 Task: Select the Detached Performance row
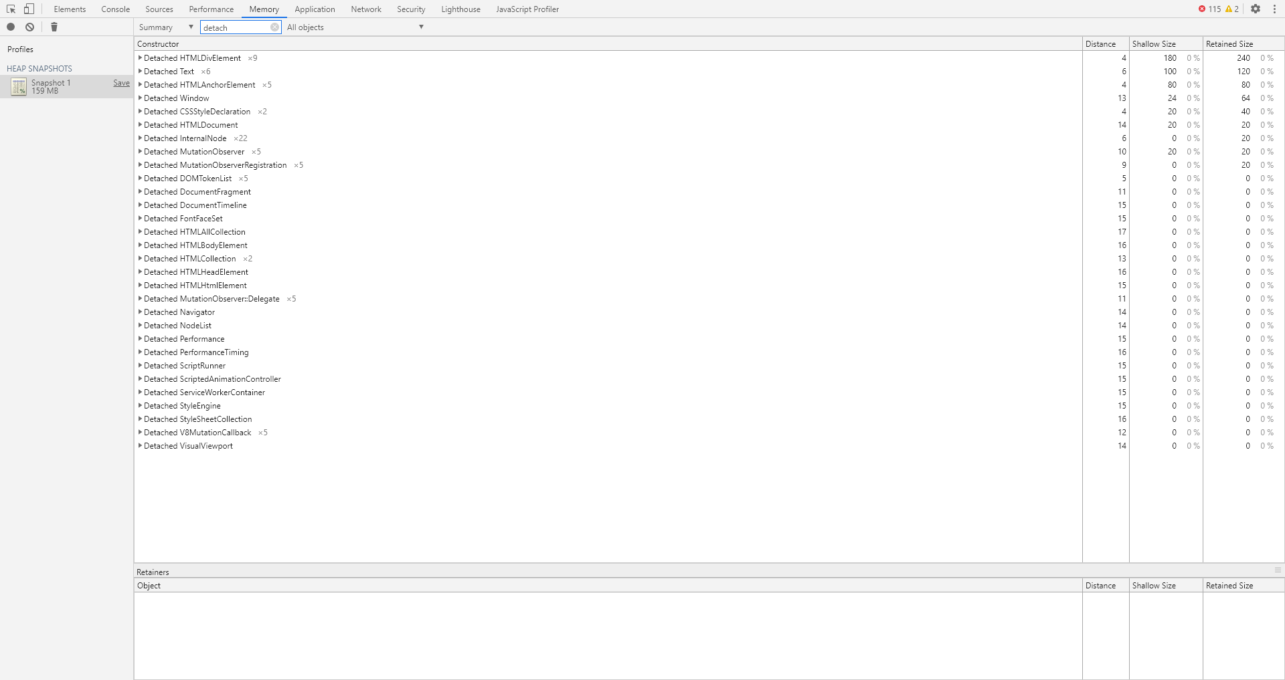(709, 339)
